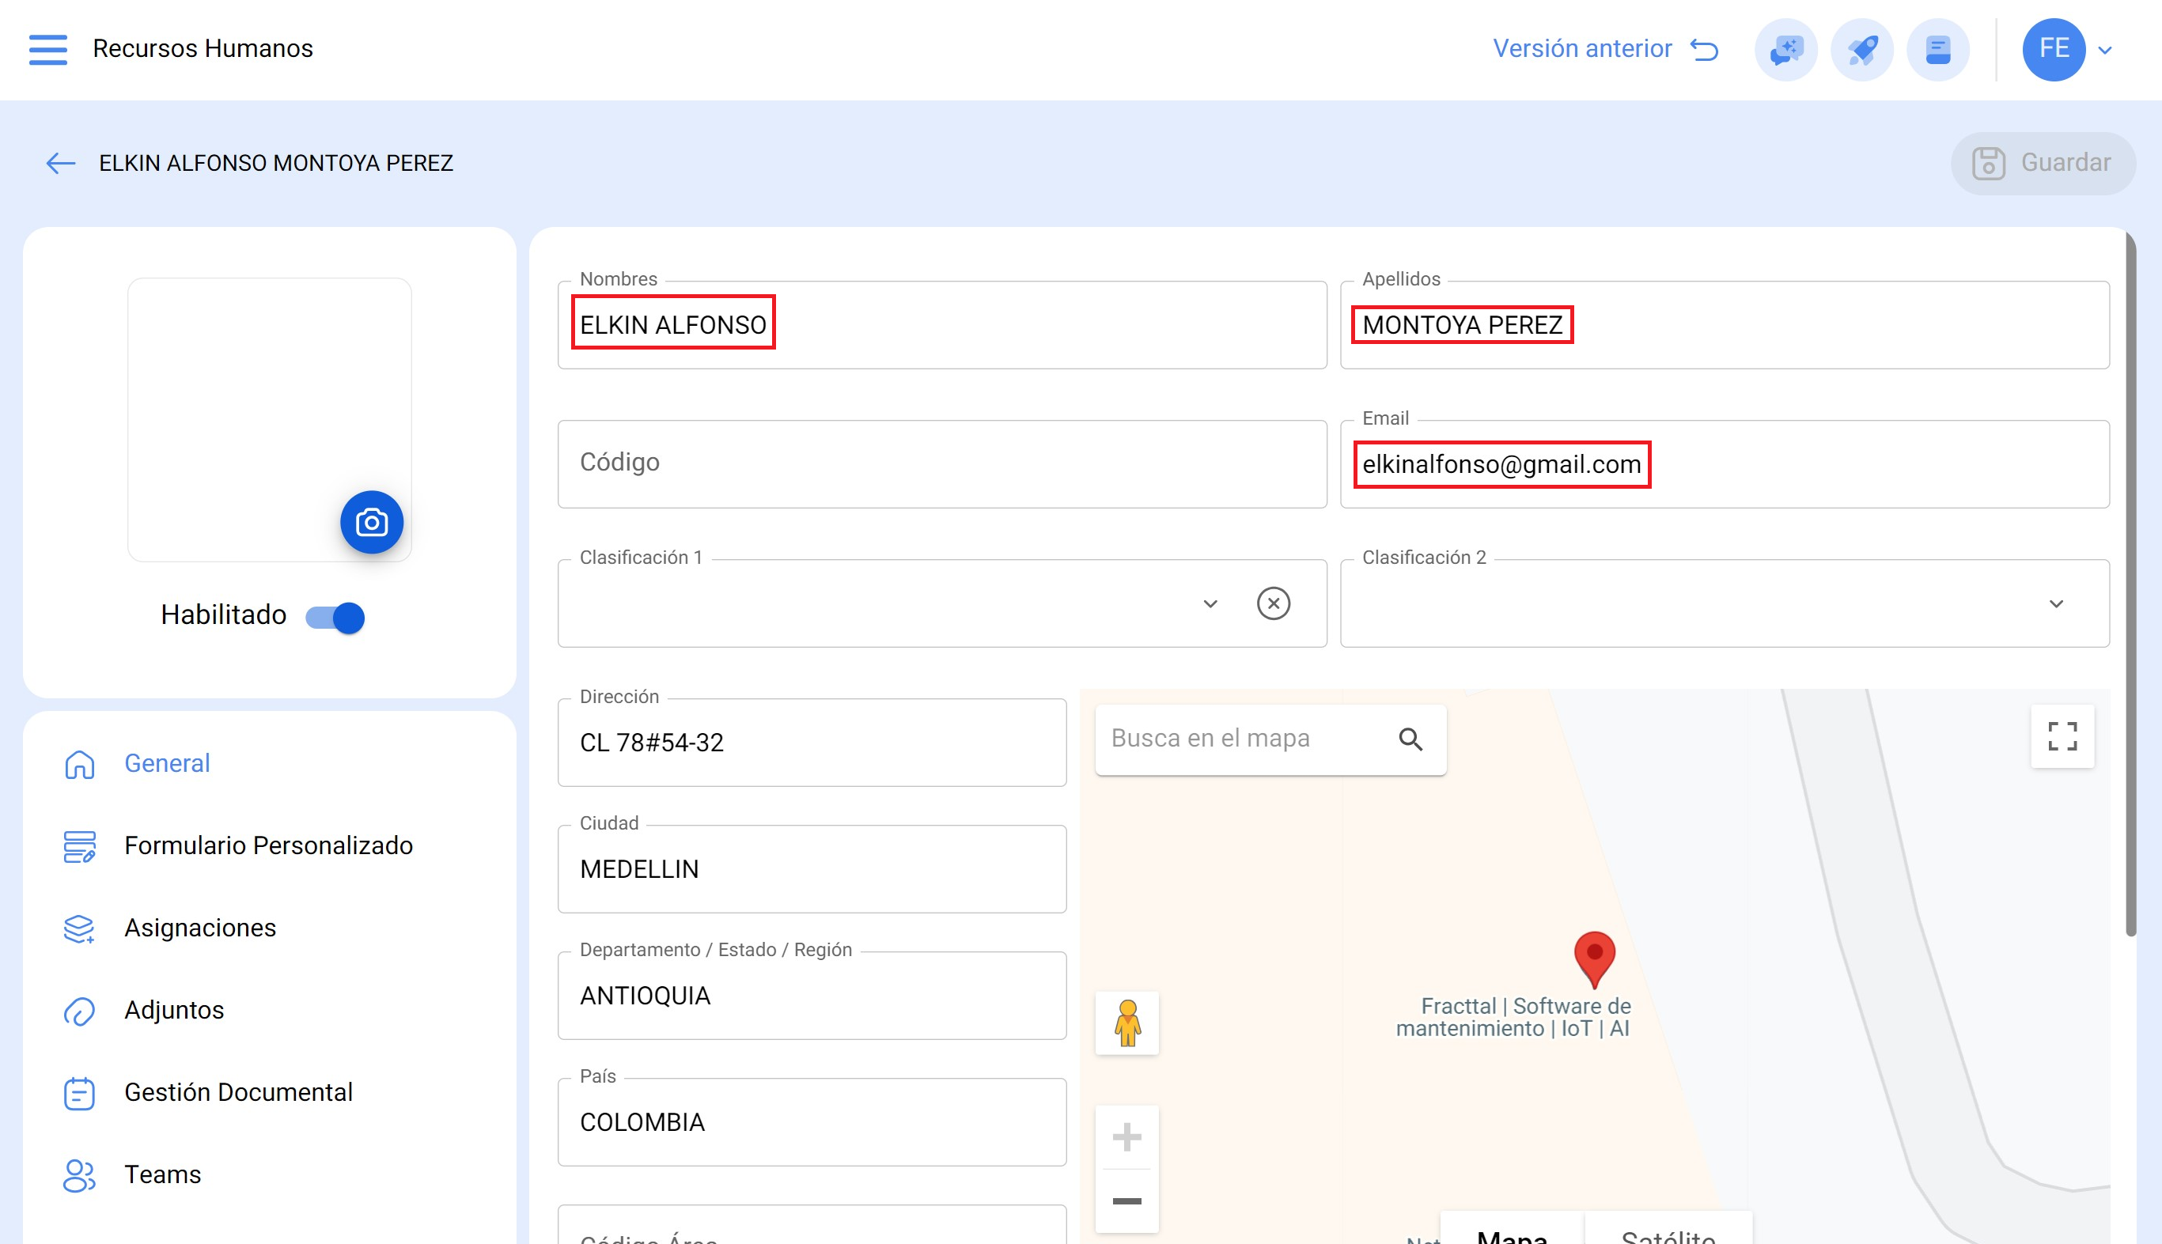Screen dimensions: 2162x1244
Task: Open the FE user account dropdown
Action: click(2068, 50)
